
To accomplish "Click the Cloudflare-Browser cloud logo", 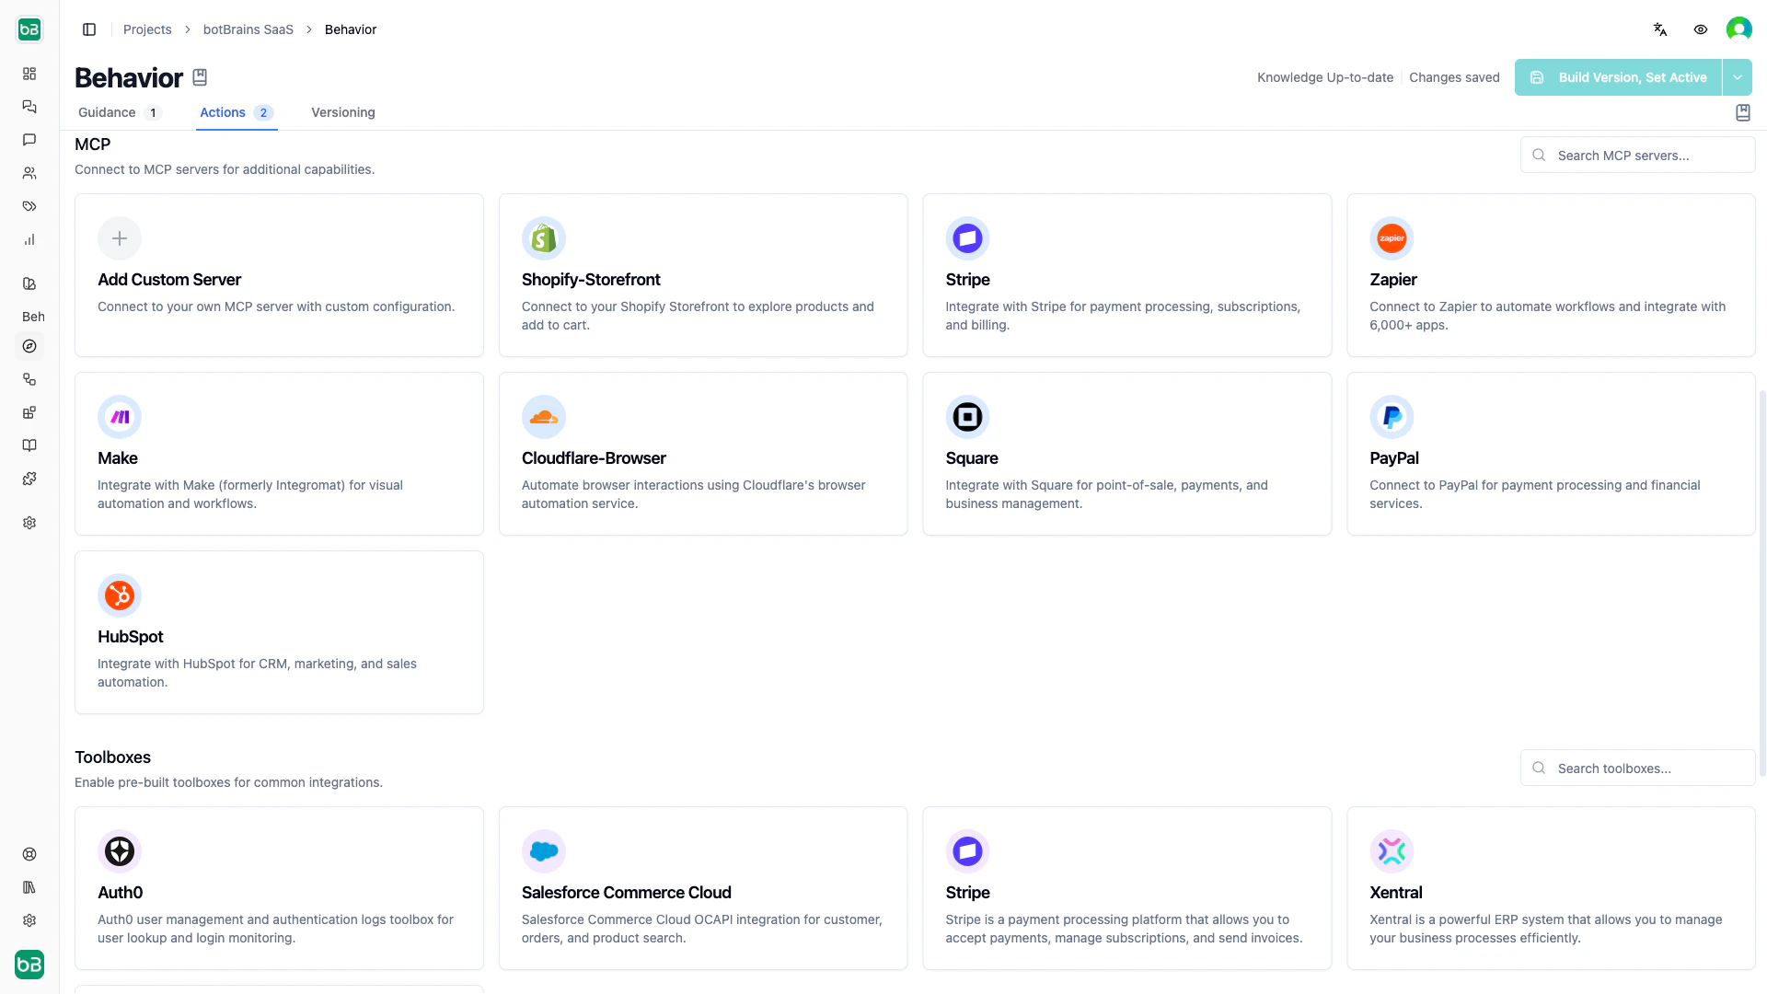I will click(x=543, y=417).
